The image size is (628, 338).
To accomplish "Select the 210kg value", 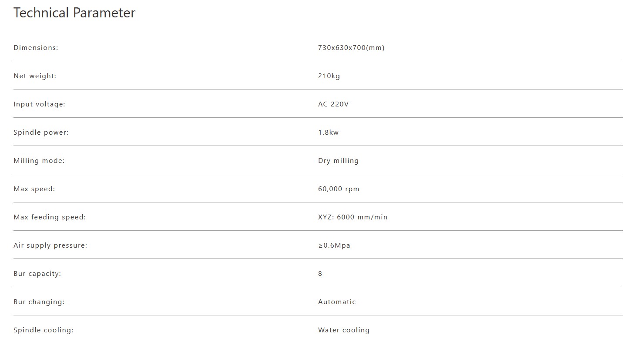I will (x=329, y=76).
